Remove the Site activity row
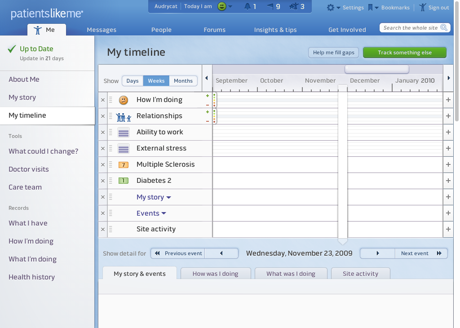Viewport: 460px width, 328px height. coord(103,229)
